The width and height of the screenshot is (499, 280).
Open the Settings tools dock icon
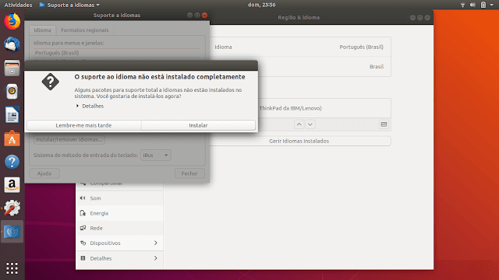[x=12, y=208]
